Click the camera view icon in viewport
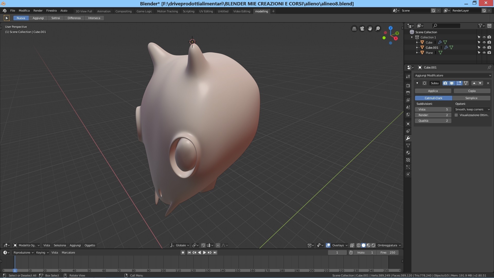494x278 pixels. (362, 29)
